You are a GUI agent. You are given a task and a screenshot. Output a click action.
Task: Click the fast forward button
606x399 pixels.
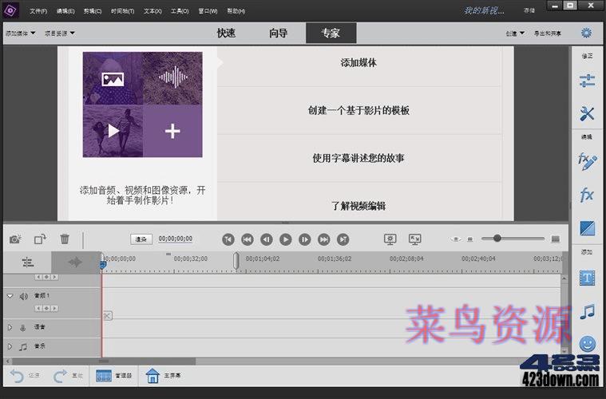pos(324,239)
